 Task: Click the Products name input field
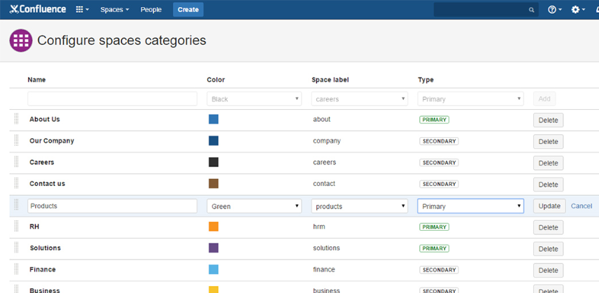click(112, 206)
